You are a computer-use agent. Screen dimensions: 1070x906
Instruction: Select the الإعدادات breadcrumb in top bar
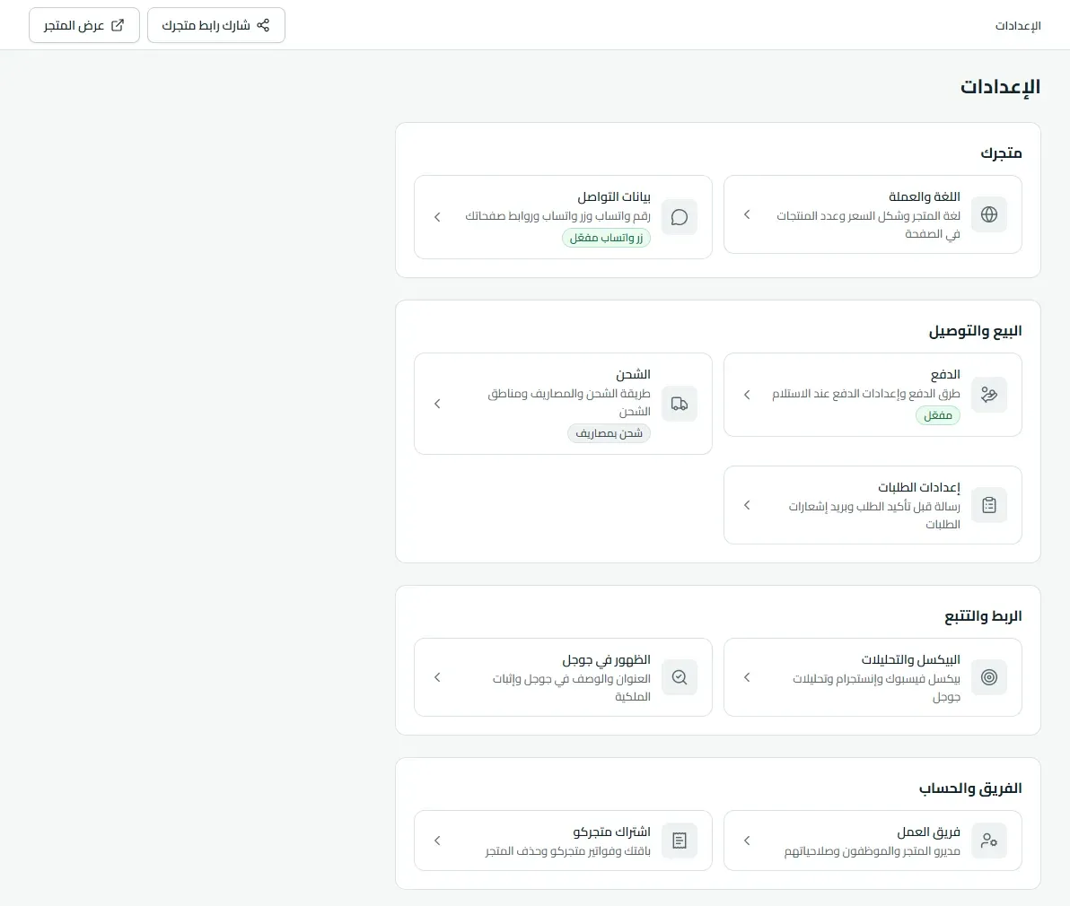click(1017, 26)
